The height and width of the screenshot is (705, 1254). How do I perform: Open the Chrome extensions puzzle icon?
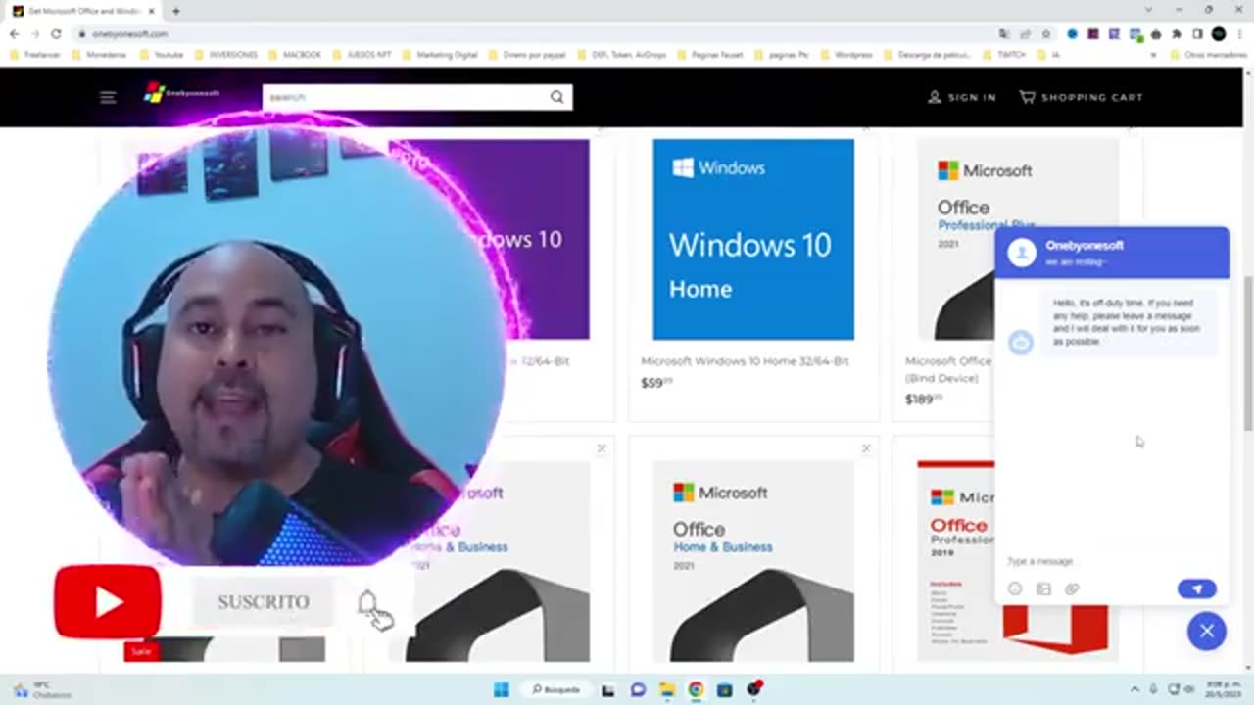(1177, 33)
